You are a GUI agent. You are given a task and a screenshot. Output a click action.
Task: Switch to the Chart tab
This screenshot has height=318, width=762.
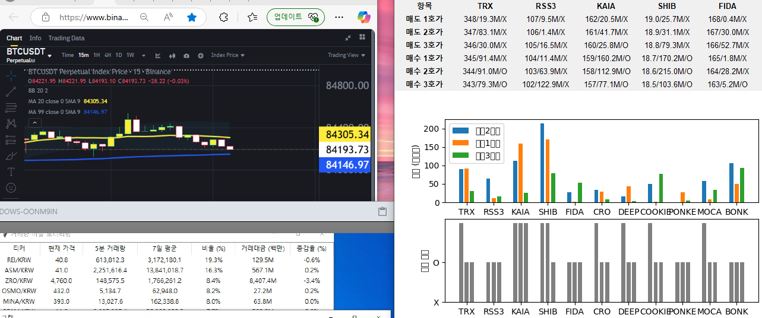(x=14, y=38)
